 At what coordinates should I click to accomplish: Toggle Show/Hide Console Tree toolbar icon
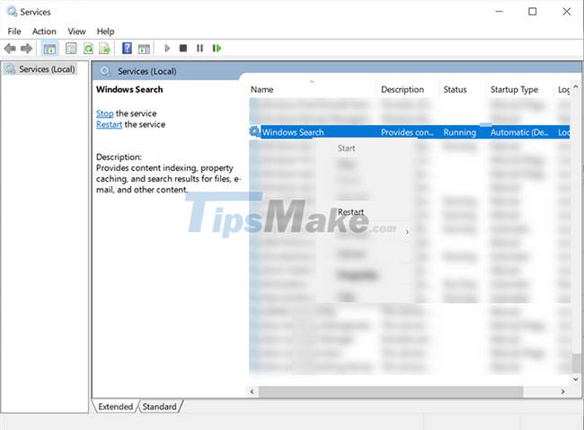click(x=49, y=49)
